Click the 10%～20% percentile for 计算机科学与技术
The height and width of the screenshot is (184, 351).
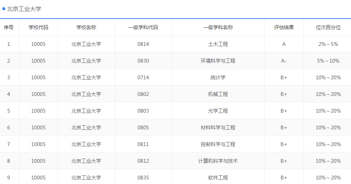(x=328, y=161)
